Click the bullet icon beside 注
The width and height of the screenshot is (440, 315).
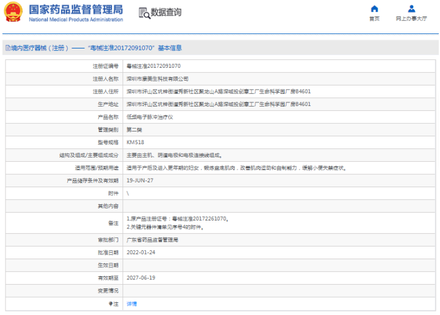tap(110, 303)
